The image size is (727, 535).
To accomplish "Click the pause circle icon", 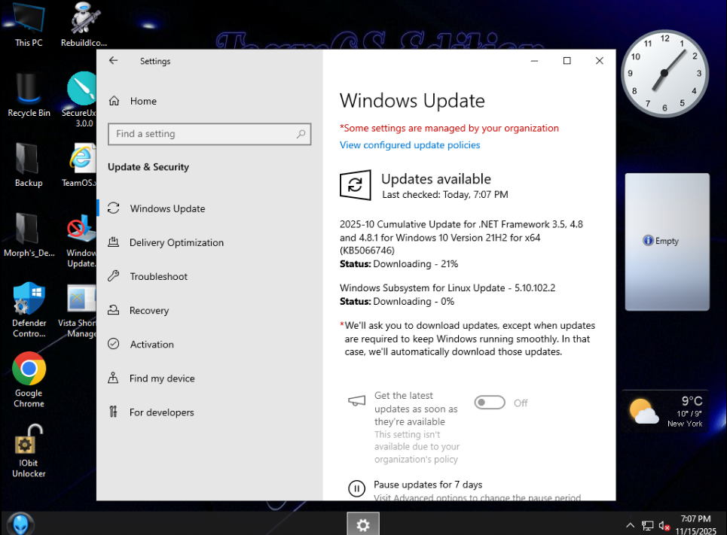I will point(356,488).
